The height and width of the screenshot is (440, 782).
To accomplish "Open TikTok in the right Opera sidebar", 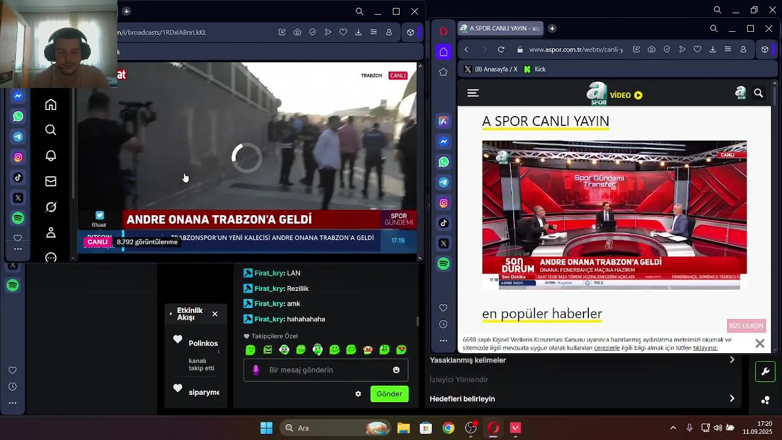I will tap(444, 223).
